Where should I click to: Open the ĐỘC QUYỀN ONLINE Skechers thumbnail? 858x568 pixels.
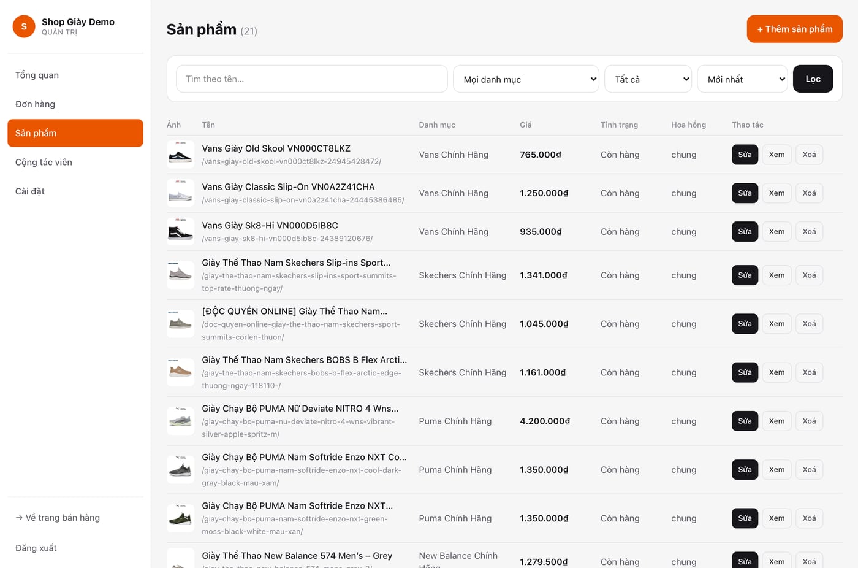pyautogui.click(x=180, y=324)
